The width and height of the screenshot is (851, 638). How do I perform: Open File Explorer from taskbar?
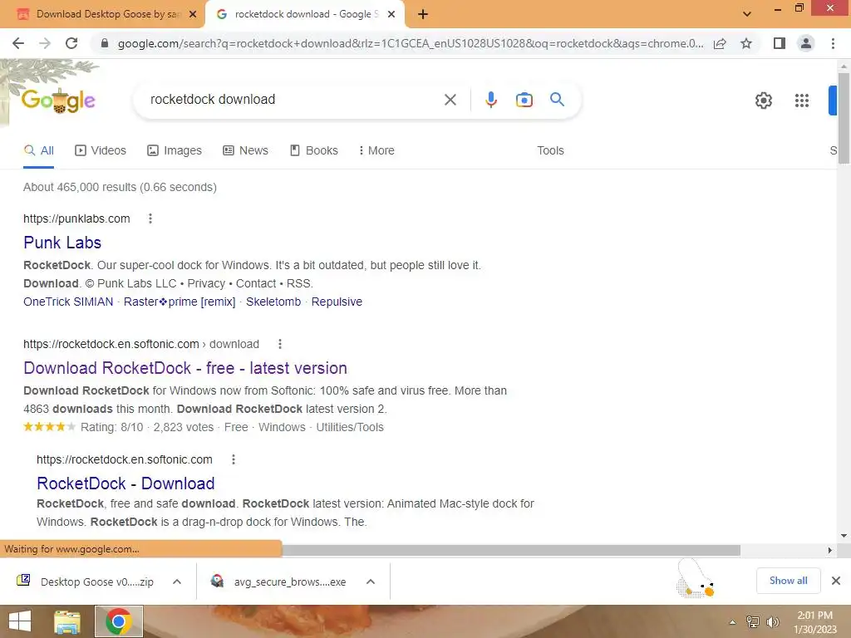67,621
